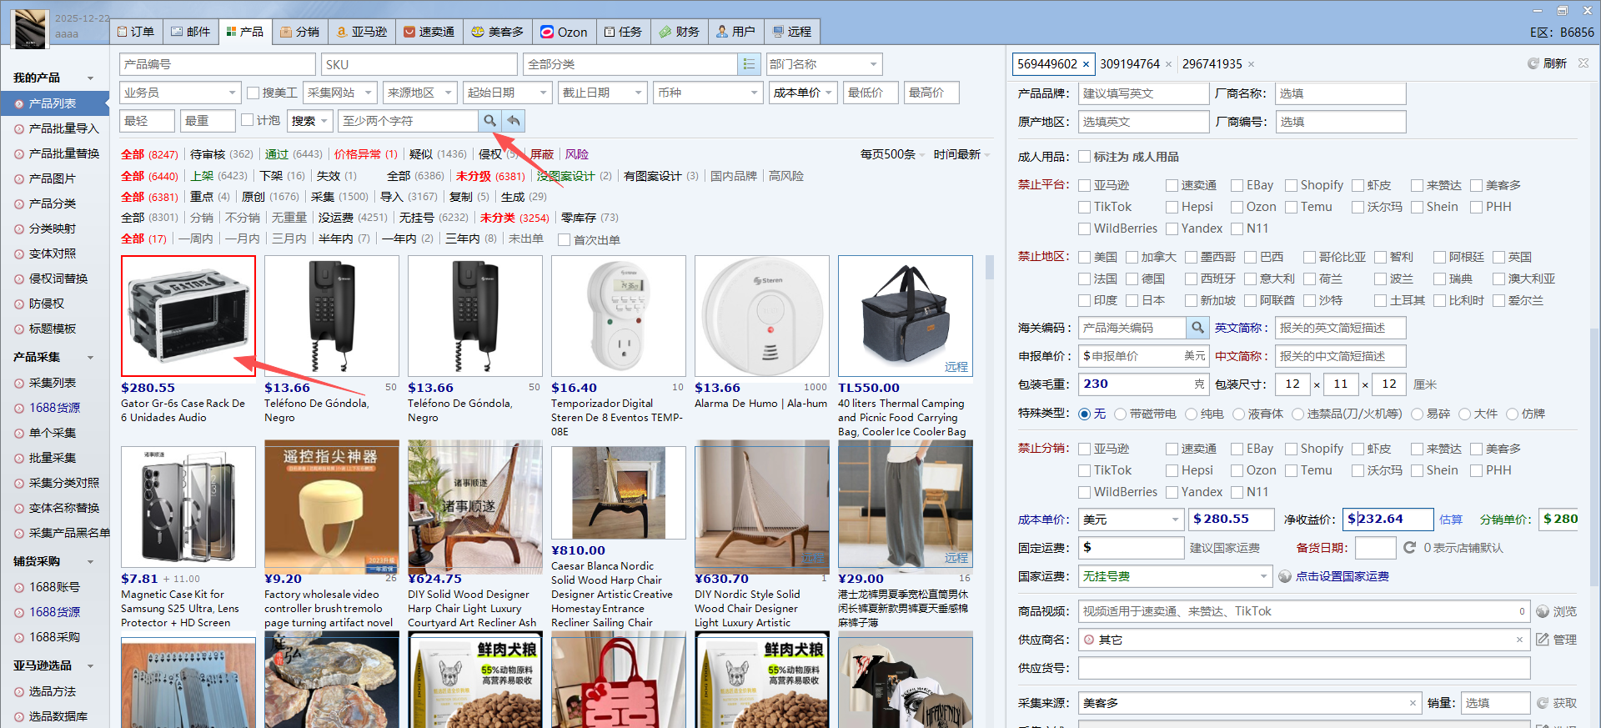1601x728 pixels.
Task: Enable the 搜美工 checkbox
Action: [x=253, y=93]
